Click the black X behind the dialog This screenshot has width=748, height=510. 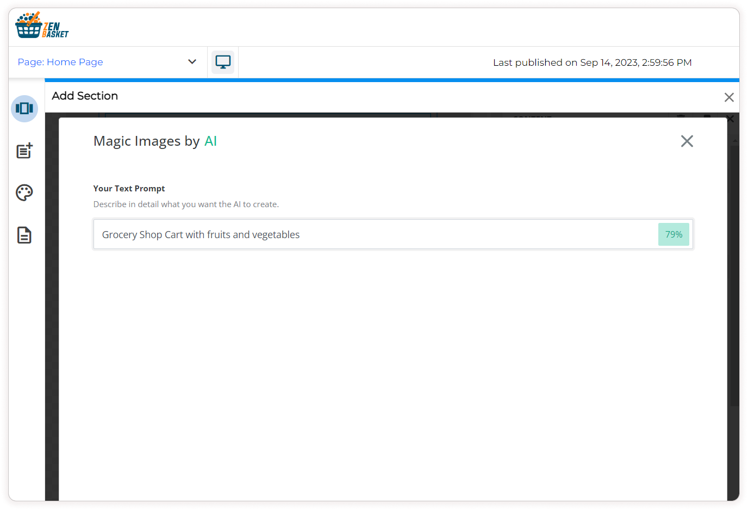[x=730, y=119]
